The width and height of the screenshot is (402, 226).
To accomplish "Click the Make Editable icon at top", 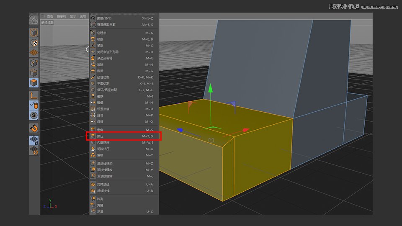I will point(34,20).
